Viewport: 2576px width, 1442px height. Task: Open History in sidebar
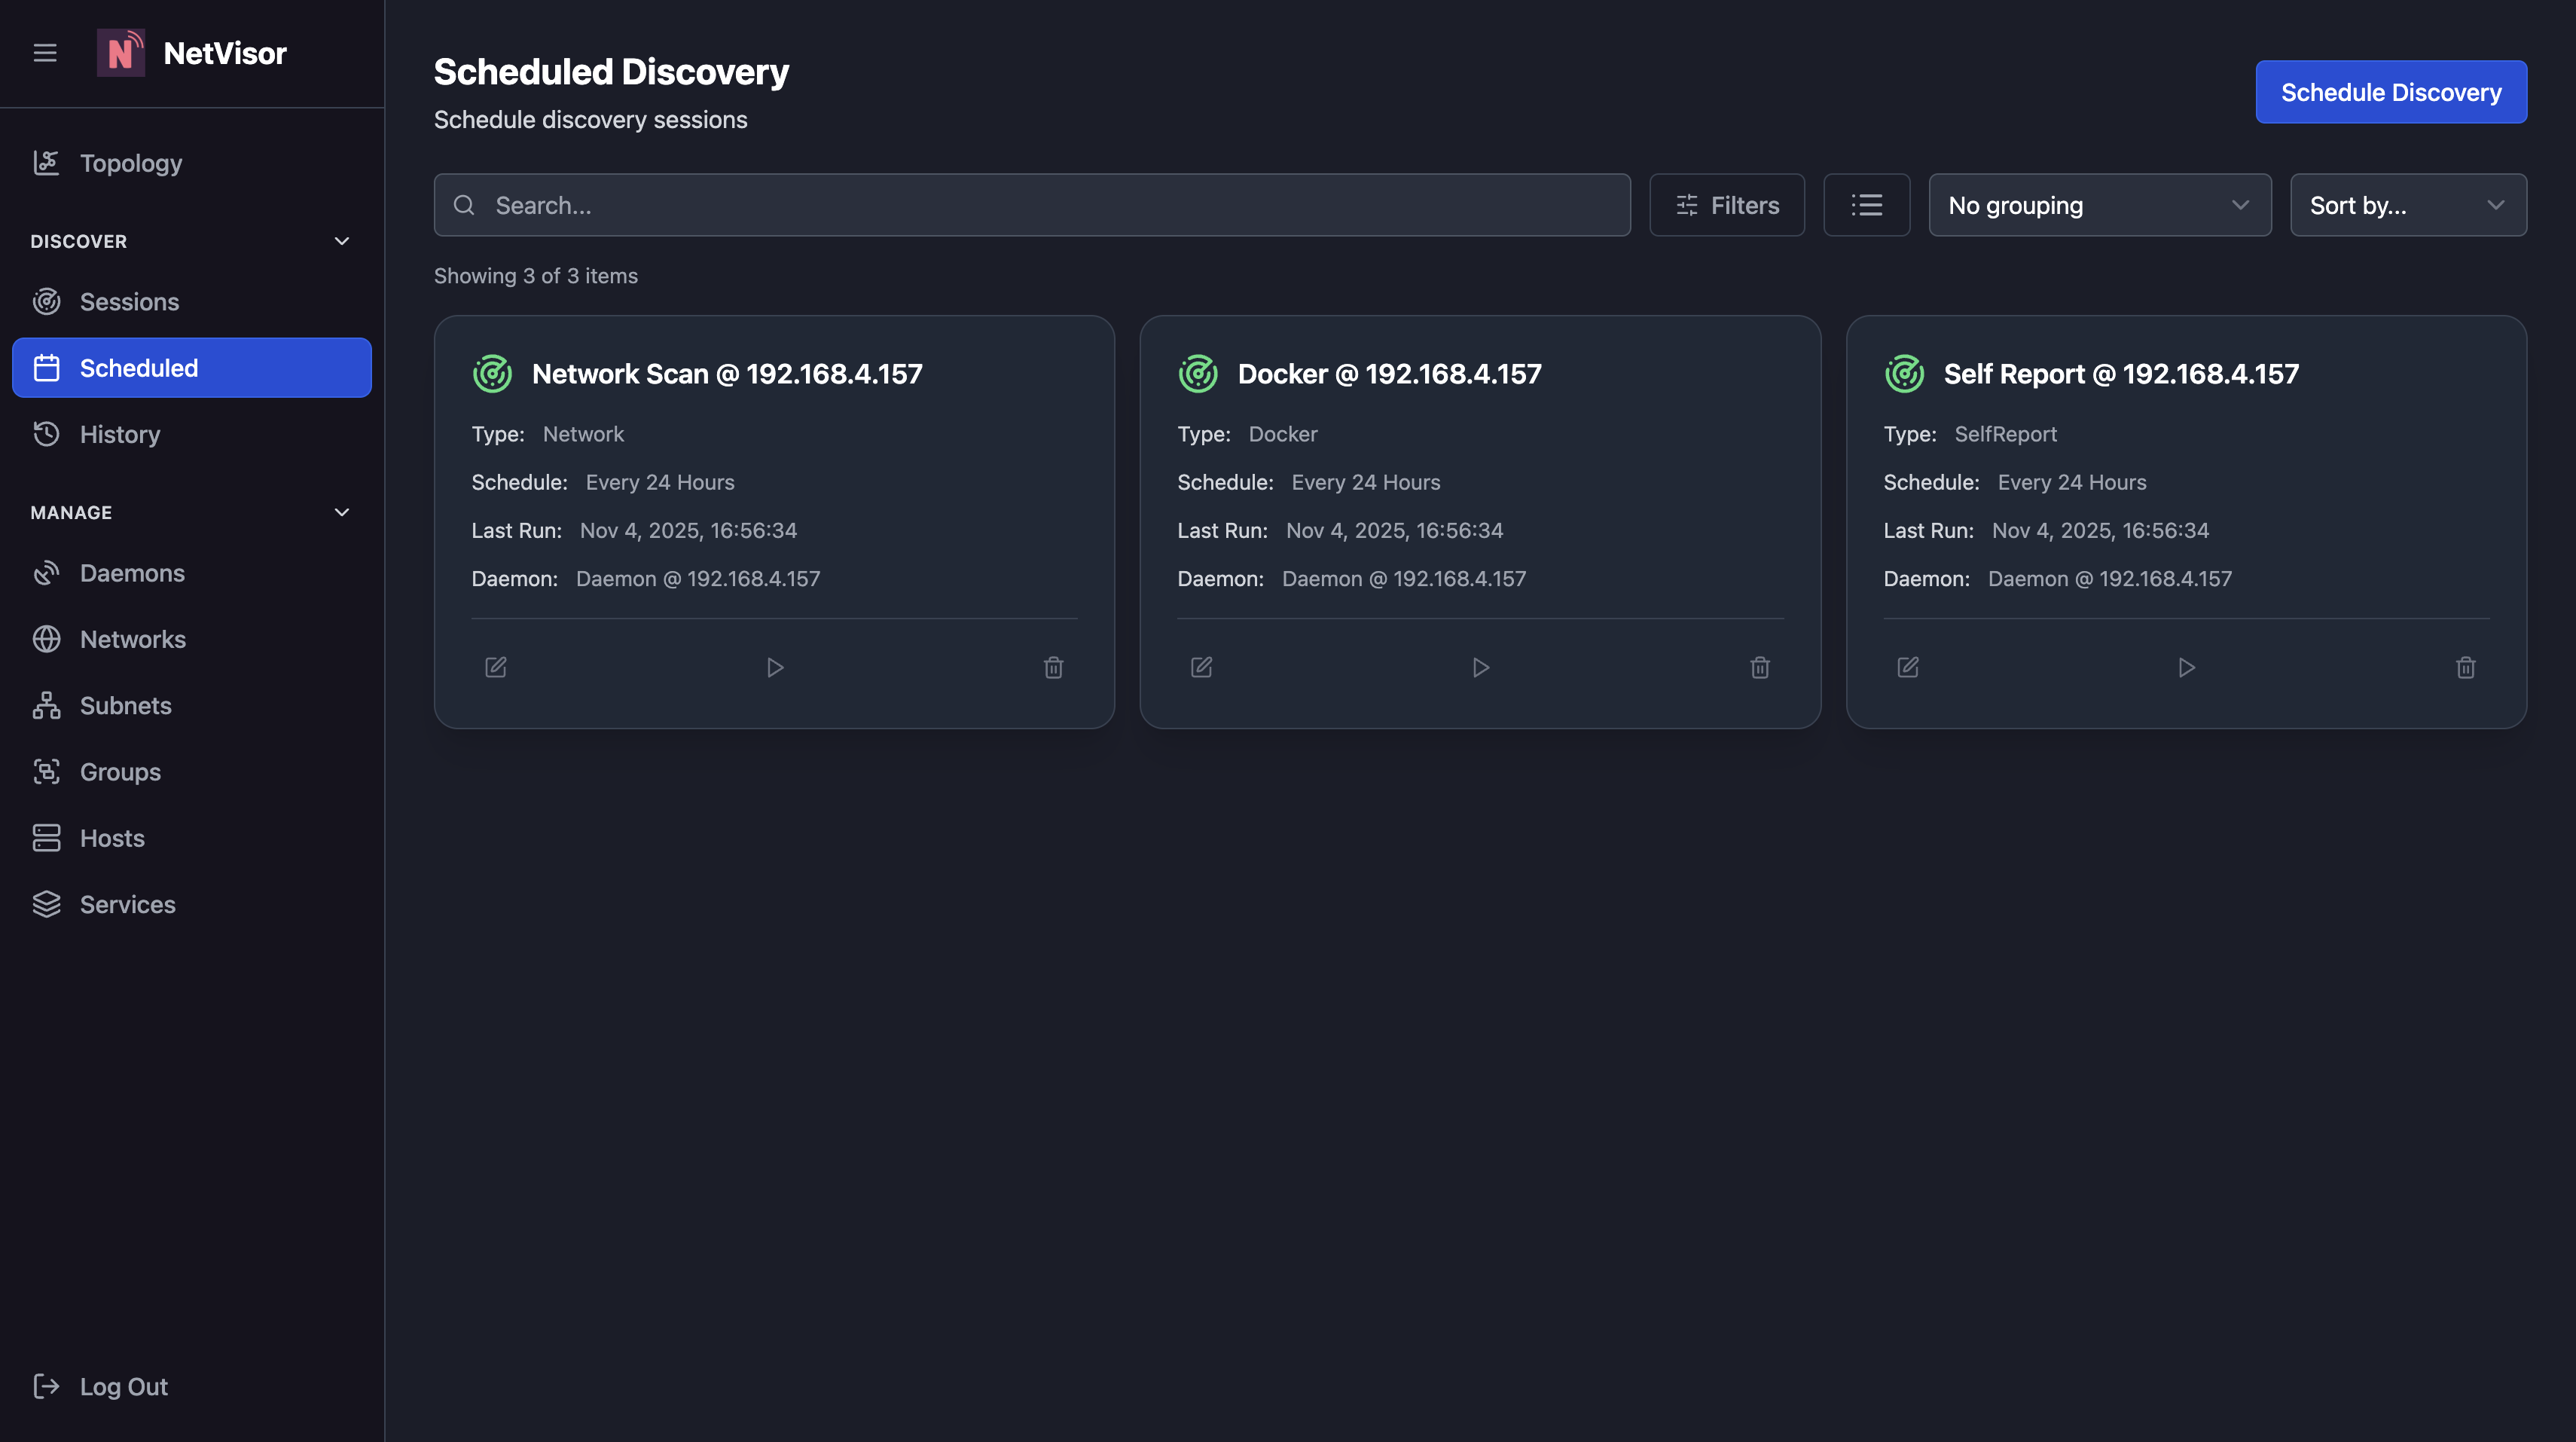[x=192, y=434]
